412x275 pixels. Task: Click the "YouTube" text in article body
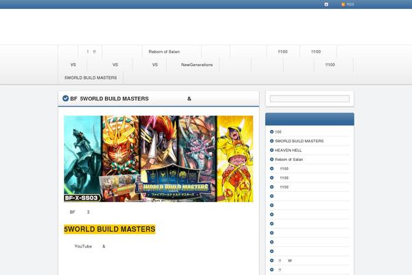(x=83, y=246)
